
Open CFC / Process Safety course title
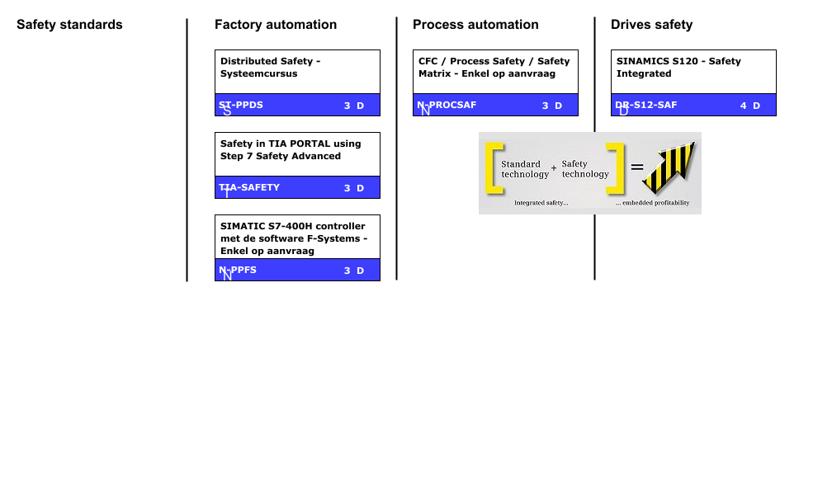point(494,67)
